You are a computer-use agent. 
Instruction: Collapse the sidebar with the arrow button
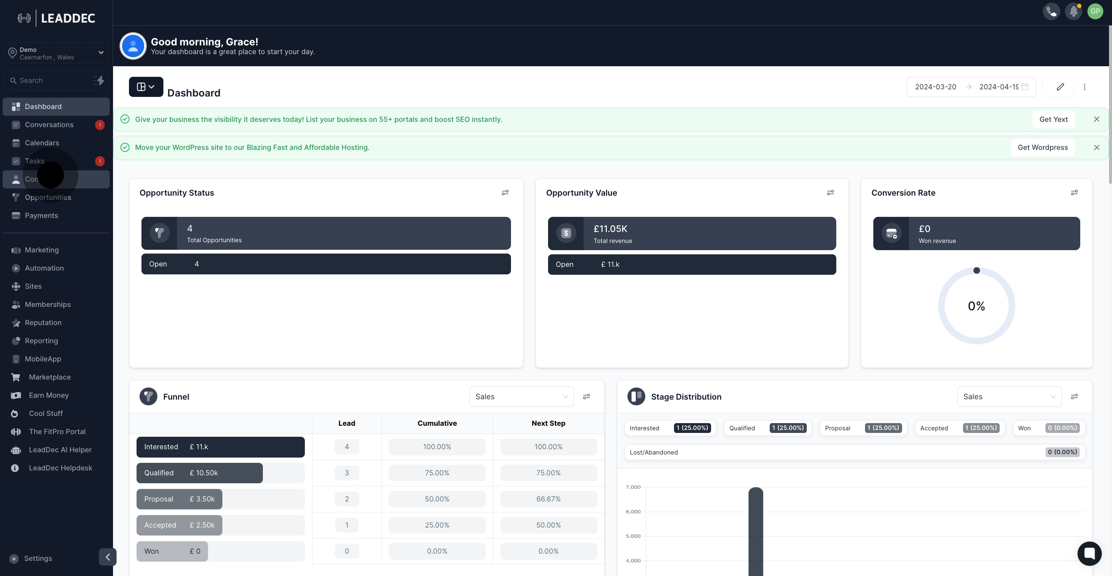107,557
